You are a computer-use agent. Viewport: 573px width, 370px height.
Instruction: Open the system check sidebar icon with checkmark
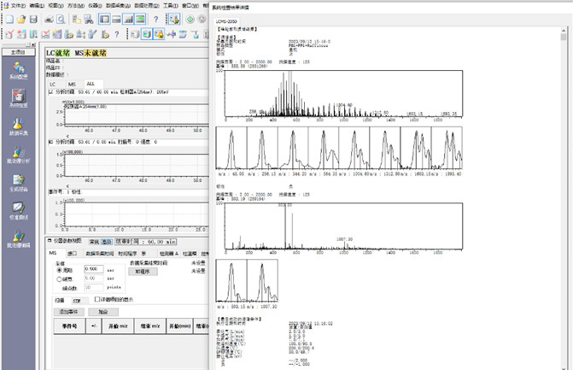19,98
